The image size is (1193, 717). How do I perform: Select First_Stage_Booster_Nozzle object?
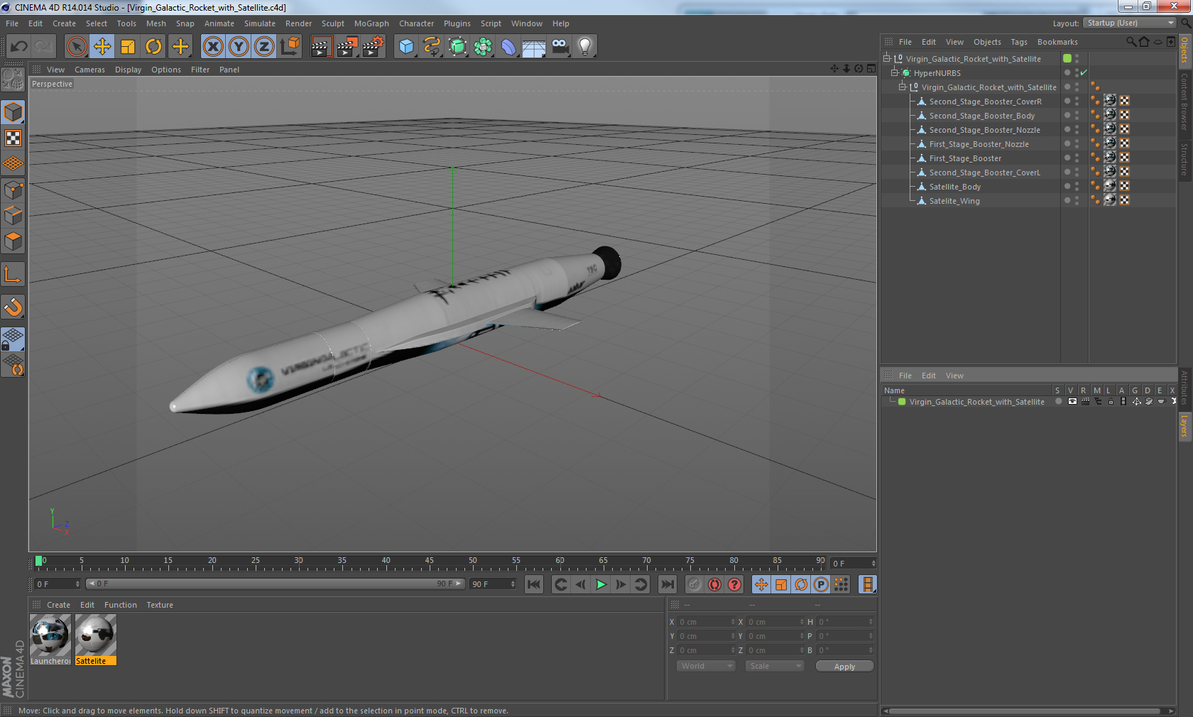[x=979, y=144]
